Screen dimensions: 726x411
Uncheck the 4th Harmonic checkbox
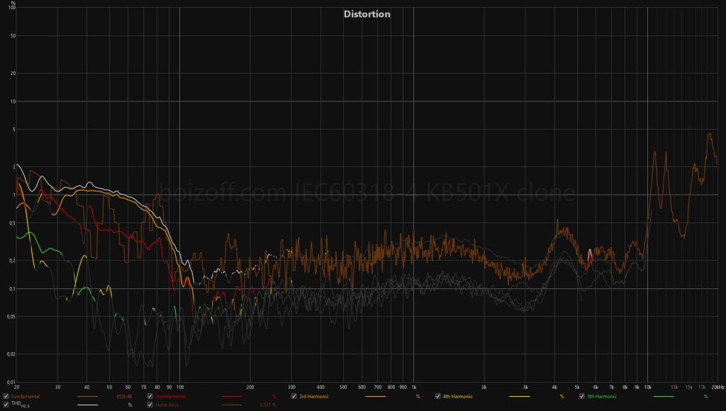tap(438, 396)
